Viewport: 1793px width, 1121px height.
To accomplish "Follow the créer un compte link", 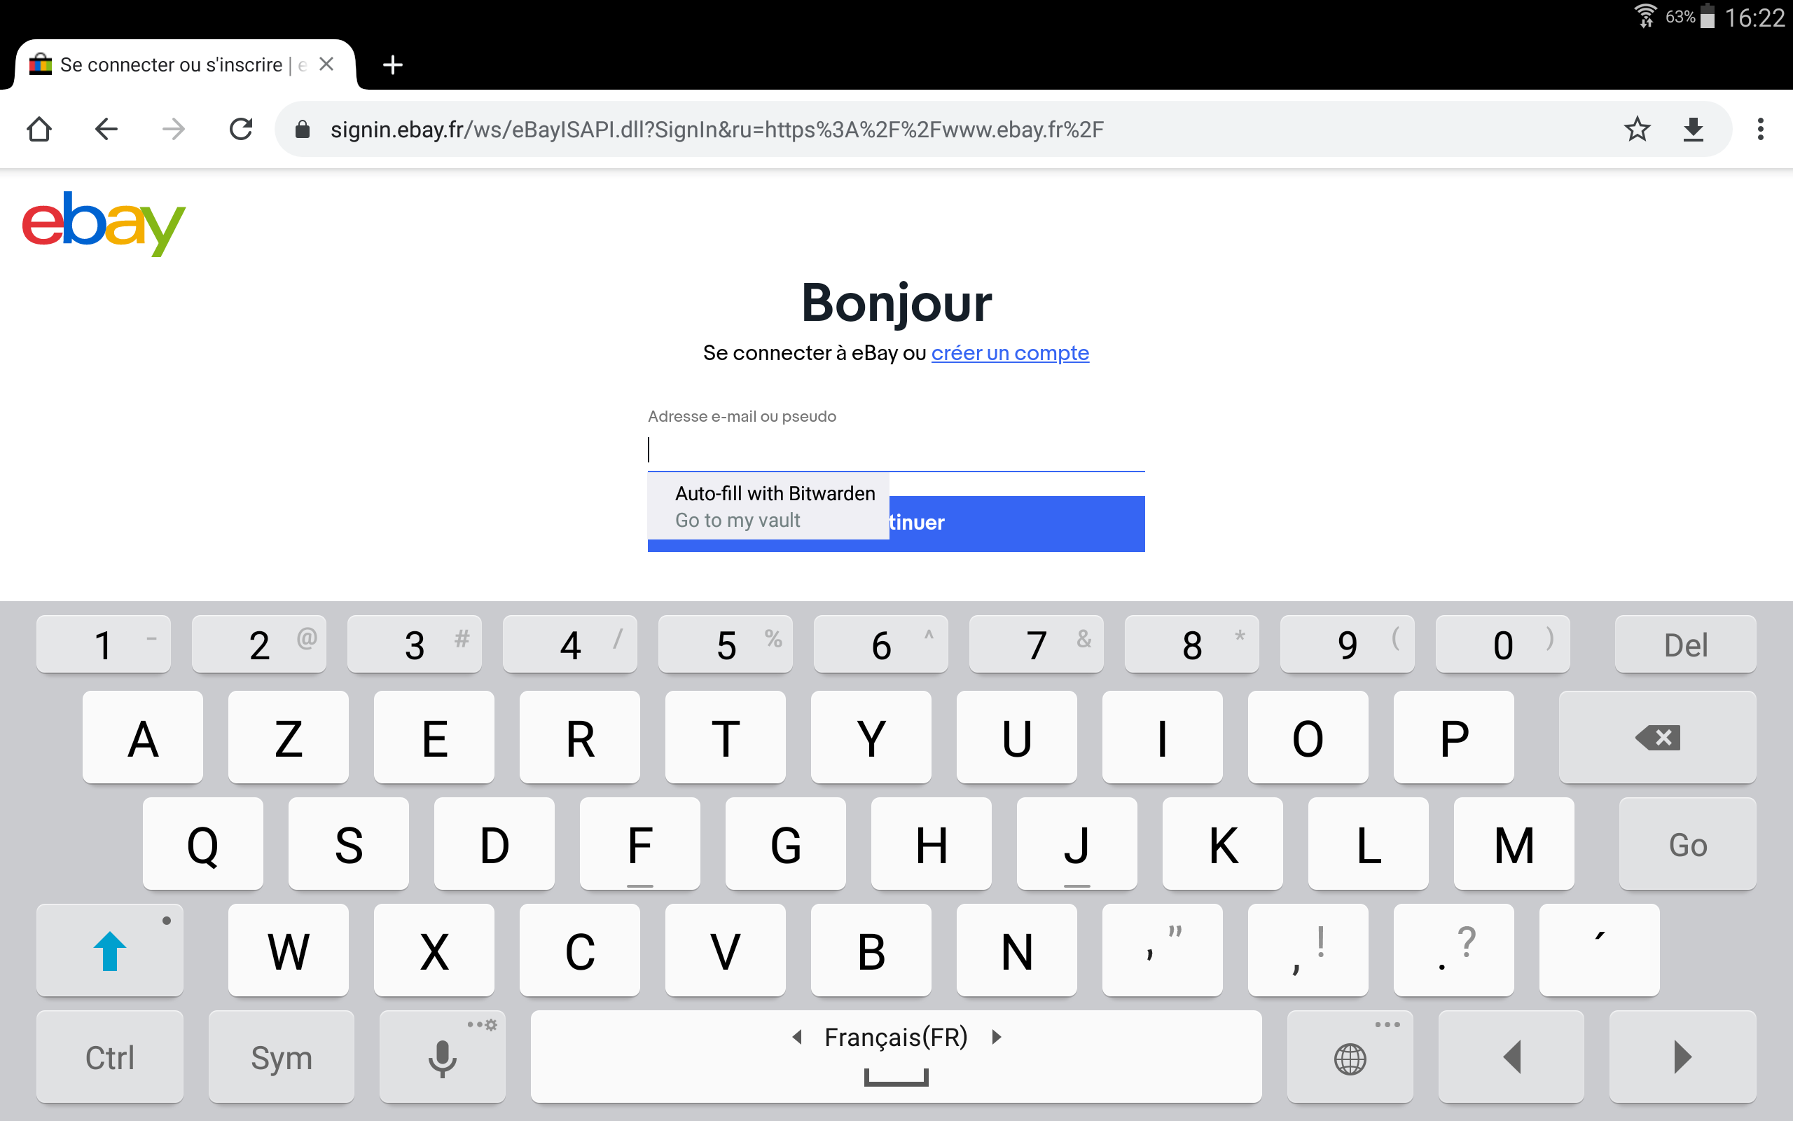I will click(x=1010, y=353).
